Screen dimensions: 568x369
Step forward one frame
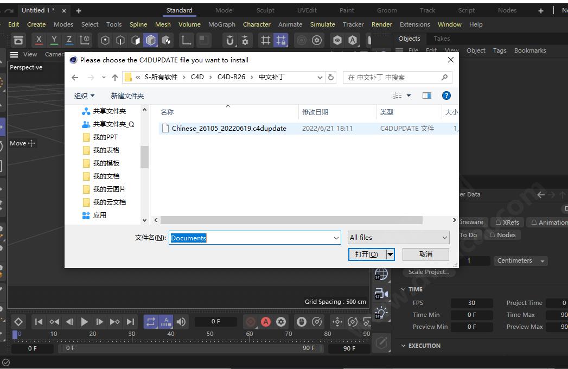coord(100,321)
